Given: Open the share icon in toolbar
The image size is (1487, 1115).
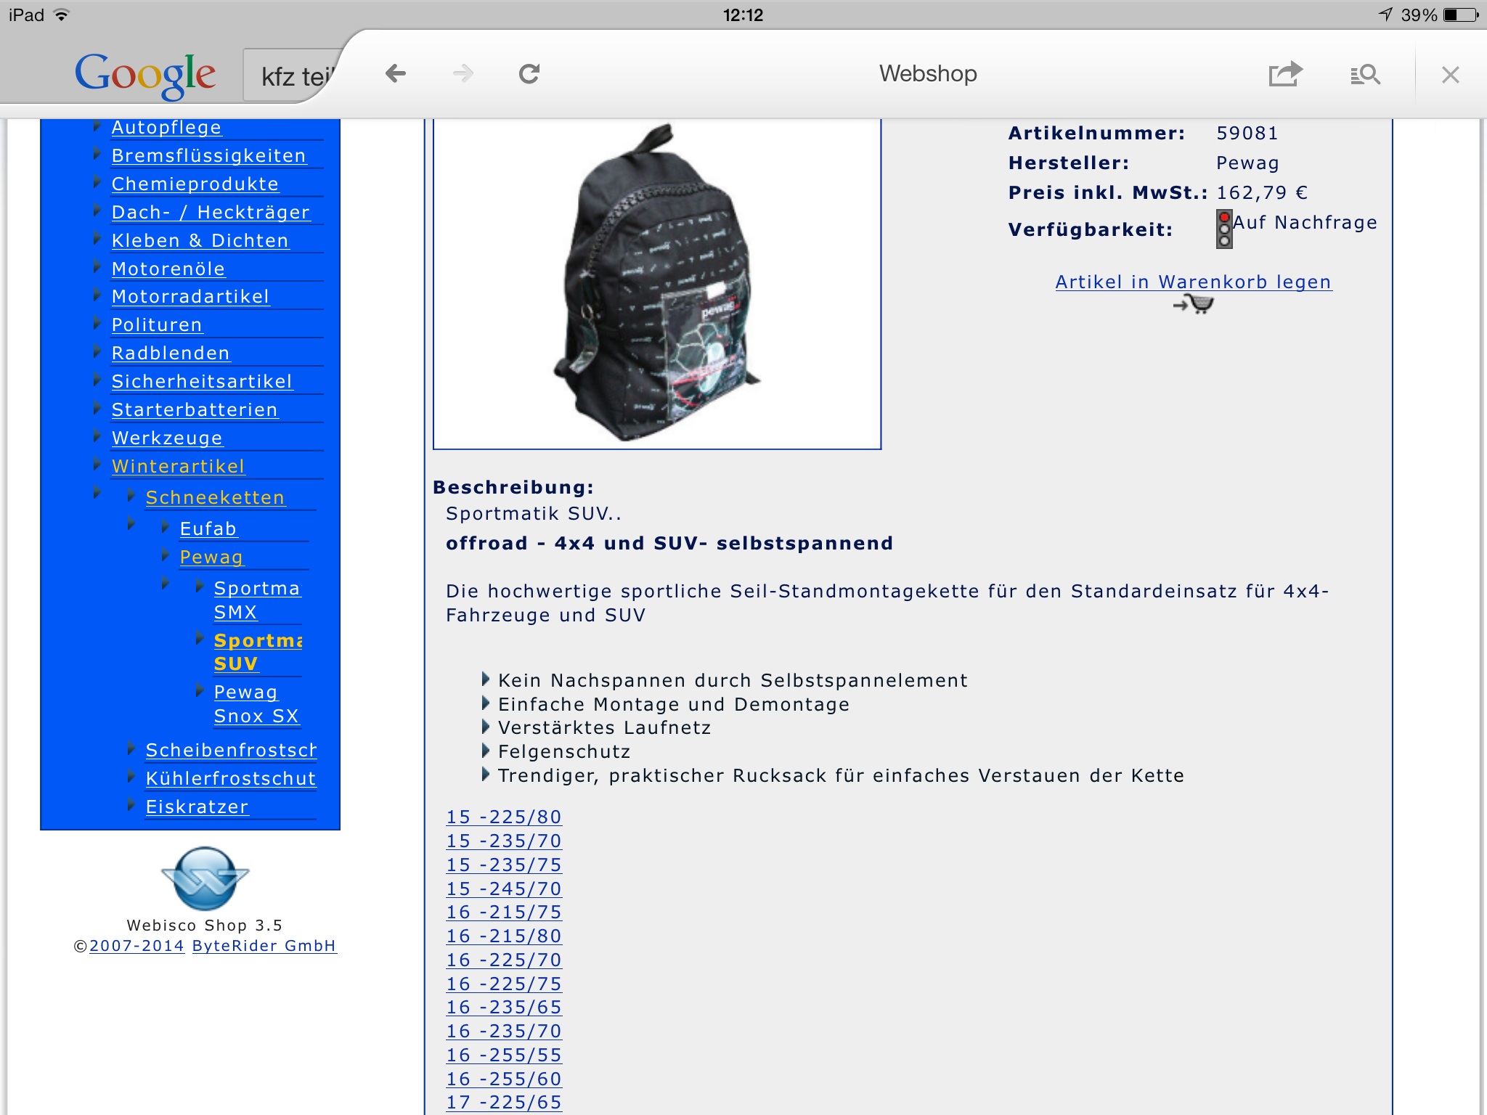Looking at the screenshot, I should pyautogui.click(x=1285, y=73).
